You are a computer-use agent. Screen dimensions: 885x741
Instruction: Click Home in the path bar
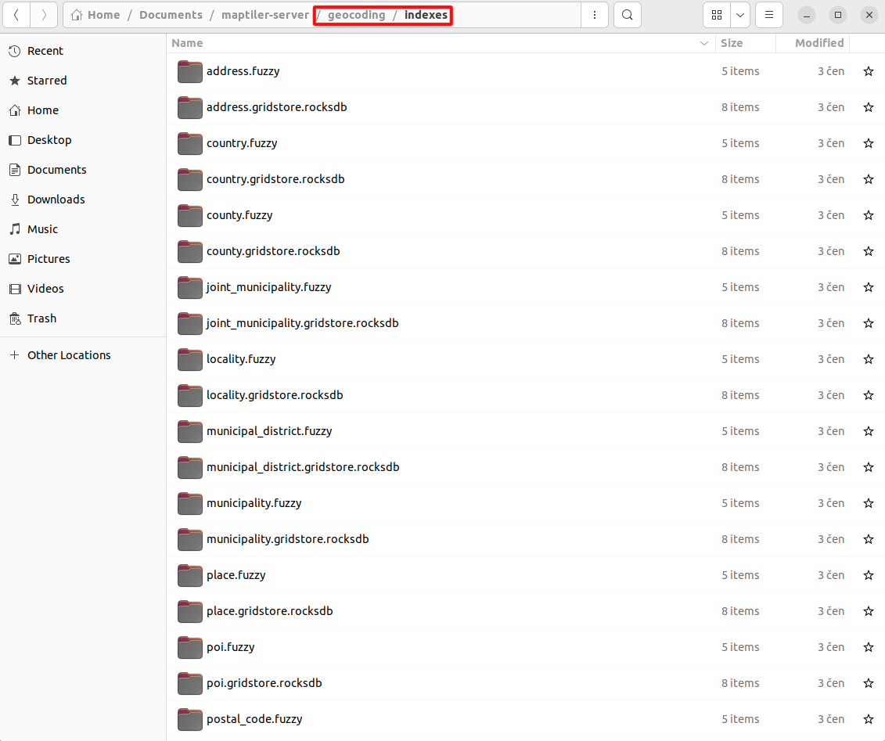click(95, 15)
